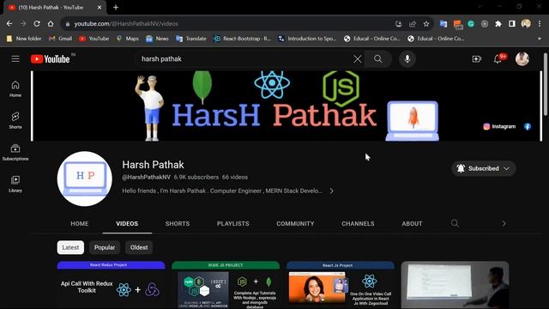Open the share page icon in the address bar
The width and height of the screenshot is (549, 309).
pyautogui.click(x=413, y=24)
